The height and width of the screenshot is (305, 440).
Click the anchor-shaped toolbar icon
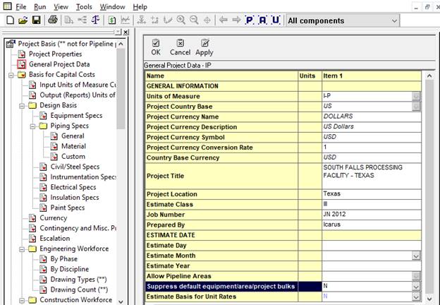tap(142, 20)
